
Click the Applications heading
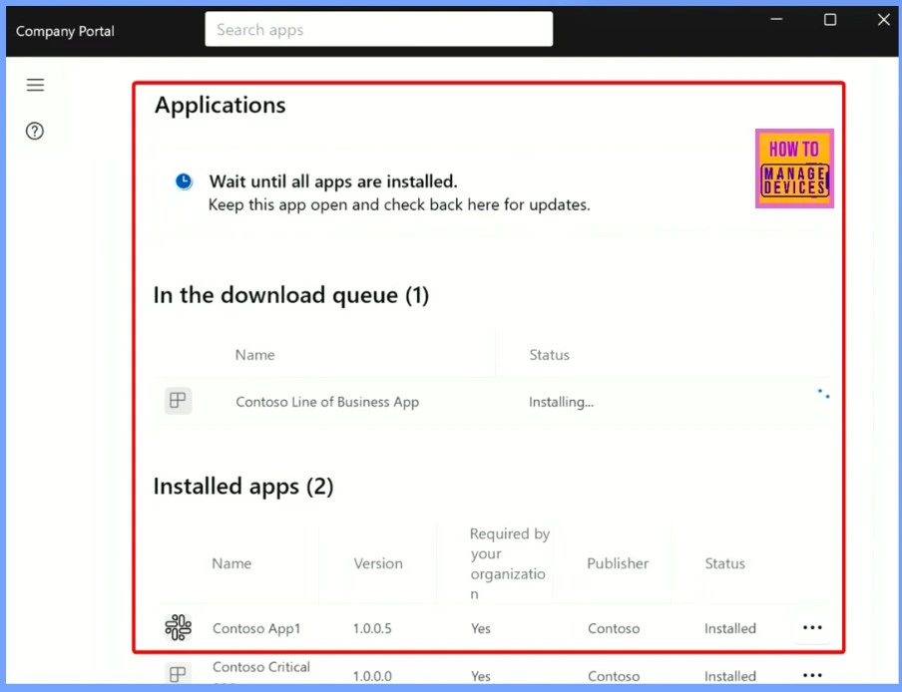tap(220, 105)
